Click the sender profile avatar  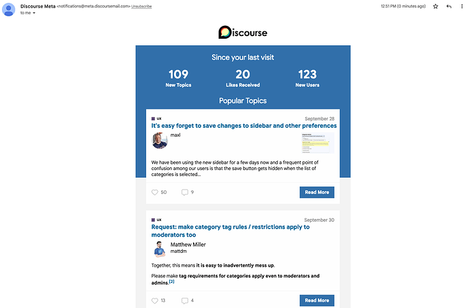coord(9,10)
